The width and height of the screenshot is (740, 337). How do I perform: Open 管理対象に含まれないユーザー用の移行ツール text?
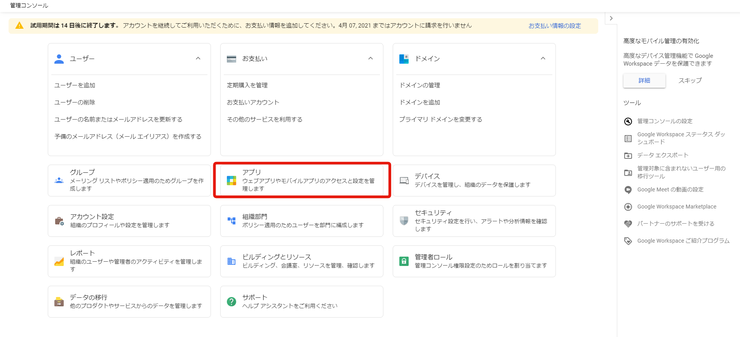coord(682,173)
